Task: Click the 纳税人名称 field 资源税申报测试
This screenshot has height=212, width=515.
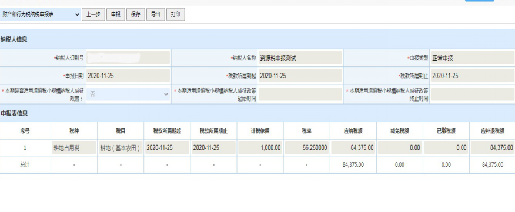Action: pos(300,58)
